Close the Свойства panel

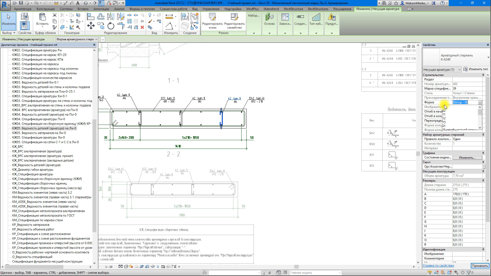tap(487, 45)
